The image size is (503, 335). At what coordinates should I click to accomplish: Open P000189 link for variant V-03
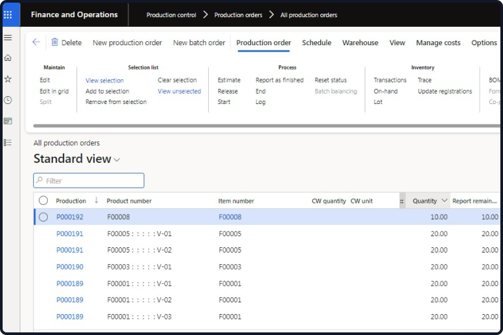(70, 317)
